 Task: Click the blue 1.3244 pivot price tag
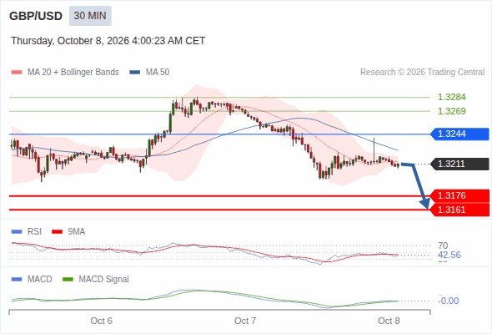[x=459, y=134]
